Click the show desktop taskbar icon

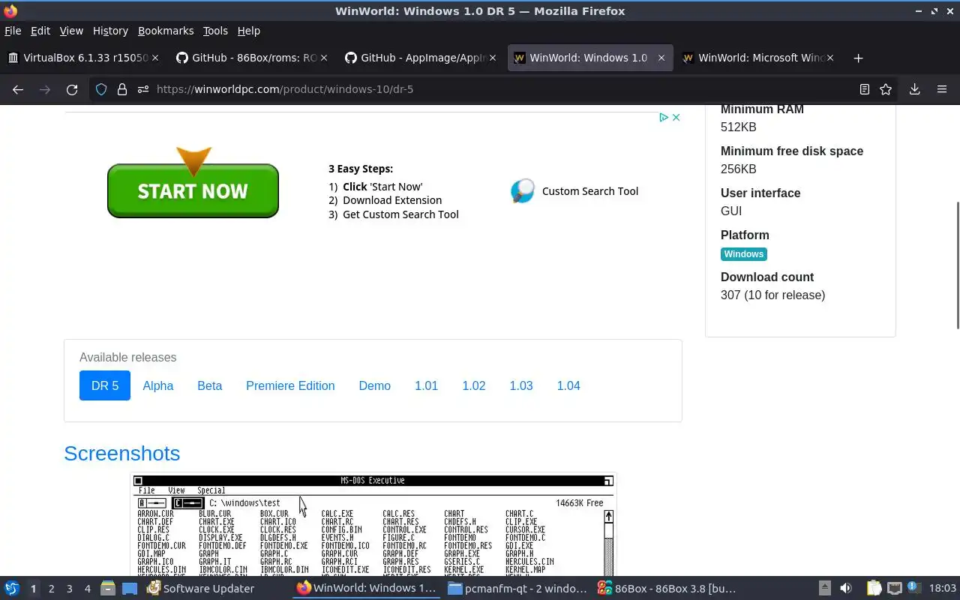point(130,589)
